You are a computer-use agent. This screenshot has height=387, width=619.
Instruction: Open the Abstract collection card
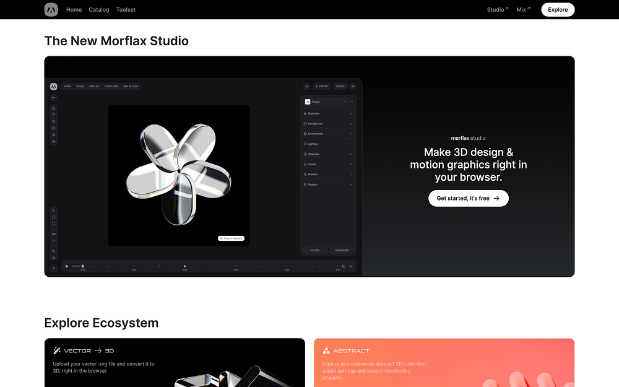(x=444, y=362)
